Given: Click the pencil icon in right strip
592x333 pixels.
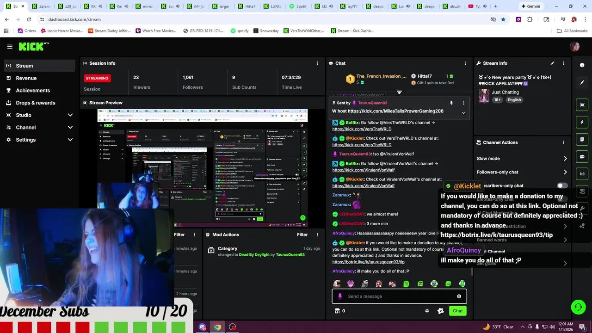Looking at the screenshot, I should pos(582,82).
